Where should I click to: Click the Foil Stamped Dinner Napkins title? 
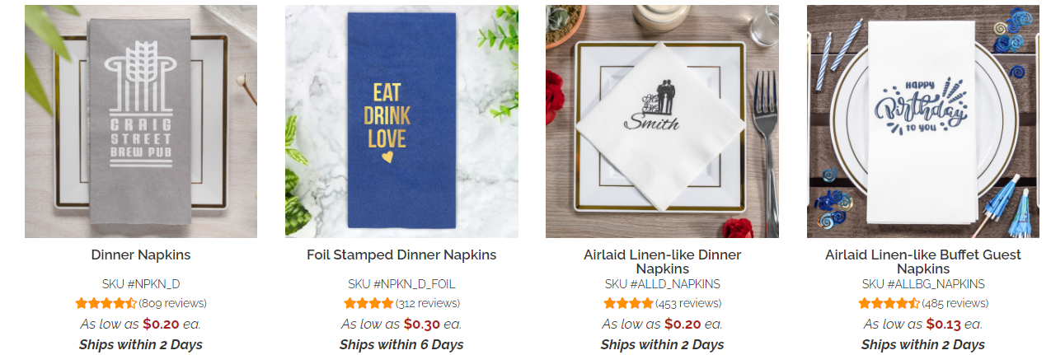401,255
